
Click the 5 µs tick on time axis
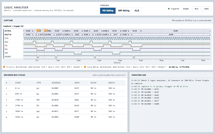tap(141, 60)
